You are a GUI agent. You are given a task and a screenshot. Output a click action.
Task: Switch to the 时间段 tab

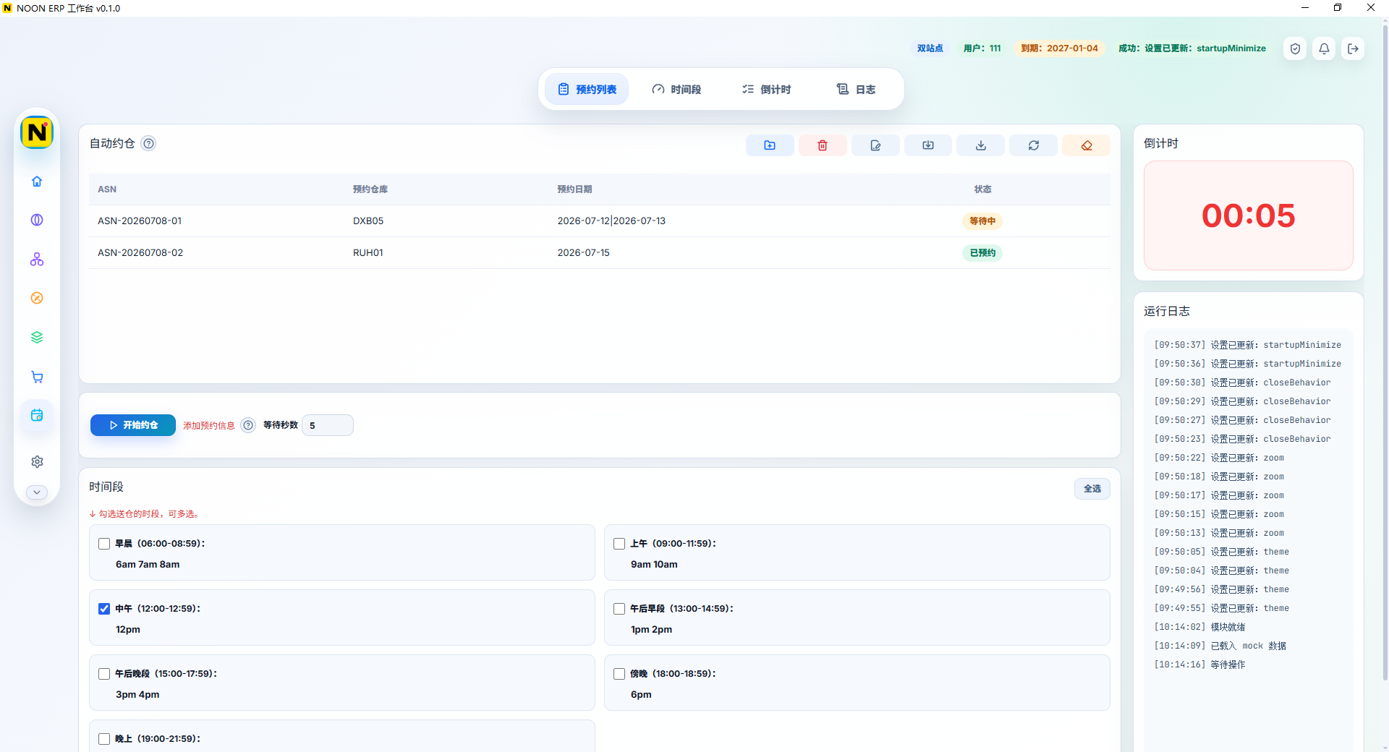click(676, 89)
